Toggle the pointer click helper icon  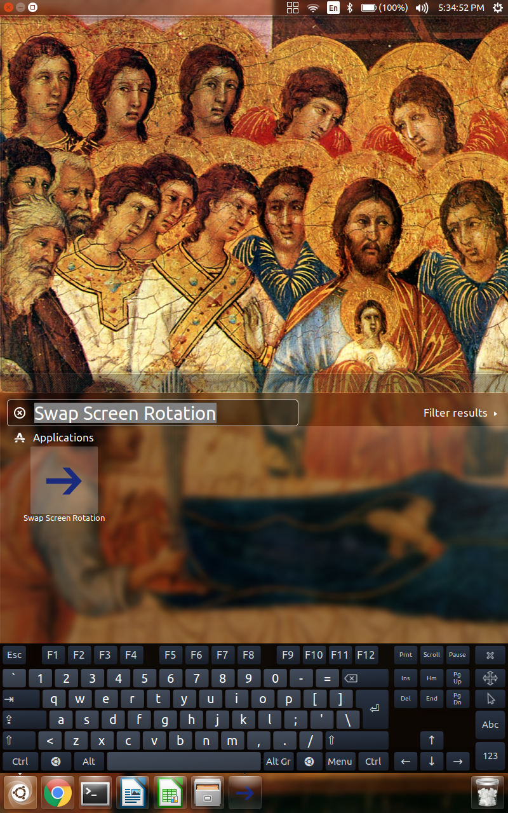[490, 699]
